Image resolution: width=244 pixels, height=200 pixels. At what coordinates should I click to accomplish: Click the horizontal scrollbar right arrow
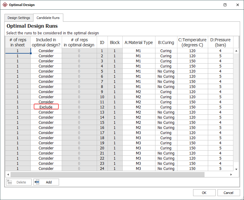point(231,175)
